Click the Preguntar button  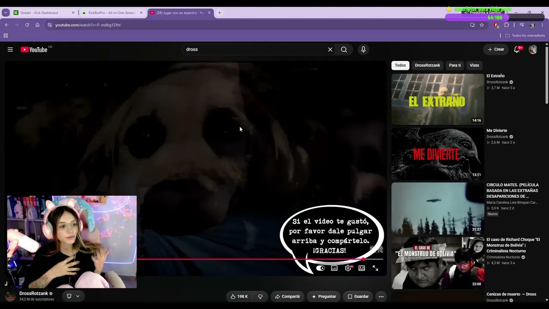[x=324, y=297]
